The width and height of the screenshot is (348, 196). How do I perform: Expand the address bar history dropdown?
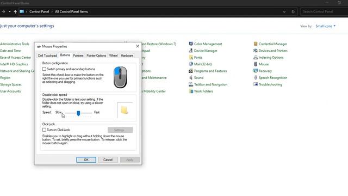click(284, 11)
